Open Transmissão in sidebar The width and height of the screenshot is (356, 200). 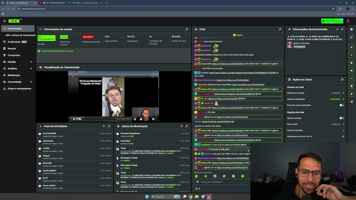coord(18,28)
